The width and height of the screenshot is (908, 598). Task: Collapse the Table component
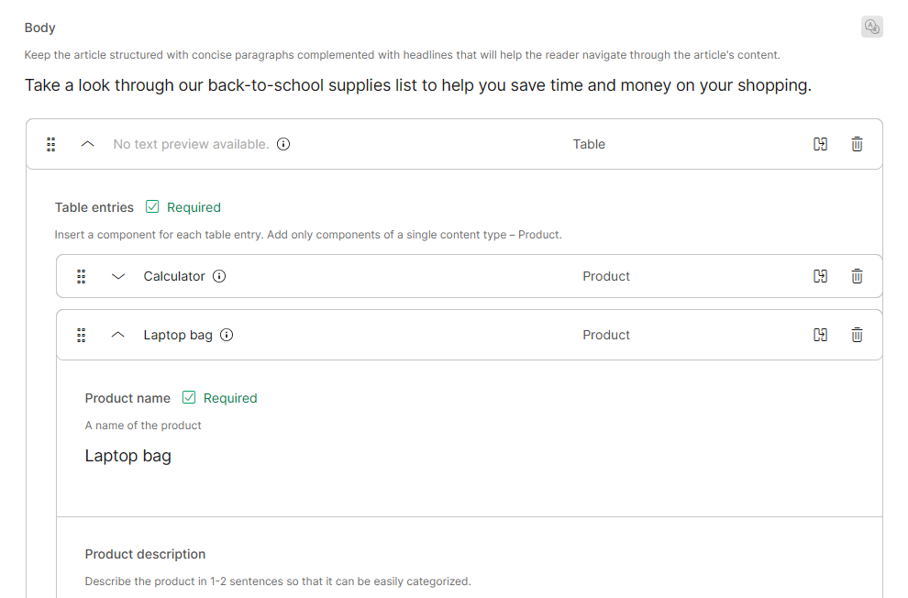[x=88, y=144]
